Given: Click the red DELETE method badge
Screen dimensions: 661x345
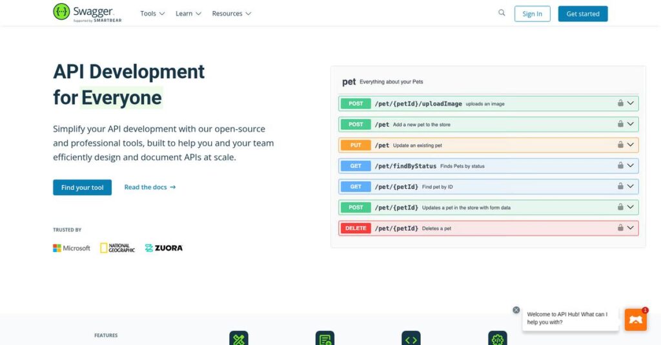Looking at the screenshot, I should tap(356, 228).
